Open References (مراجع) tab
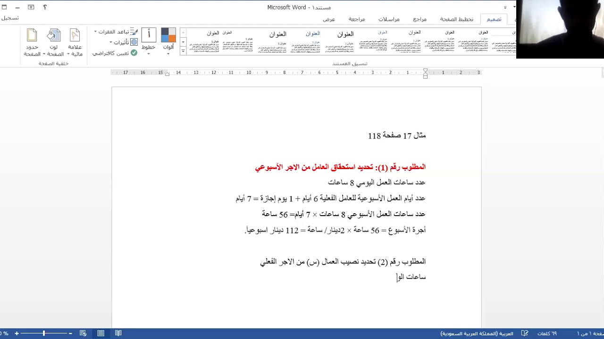This screenshot has width=604, height=339. coord(419,19)
